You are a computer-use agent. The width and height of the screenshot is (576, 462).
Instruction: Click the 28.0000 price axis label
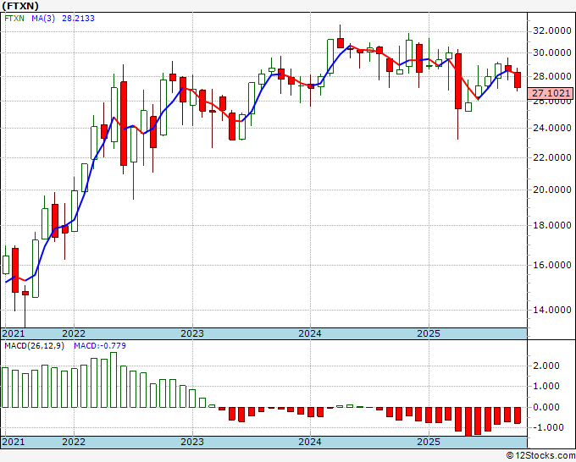click(x=552, y=76)
